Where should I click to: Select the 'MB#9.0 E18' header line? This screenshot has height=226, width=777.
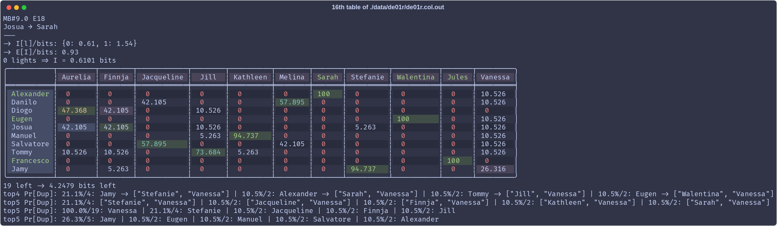coord(24,18)
